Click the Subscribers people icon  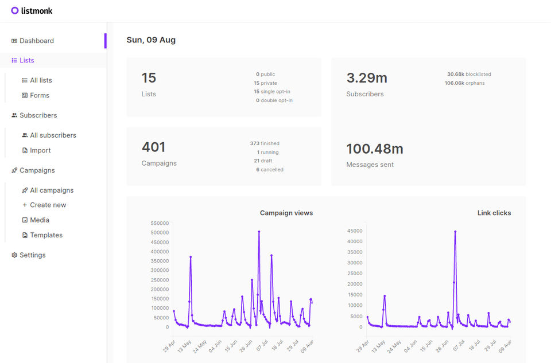pos(14,115)
